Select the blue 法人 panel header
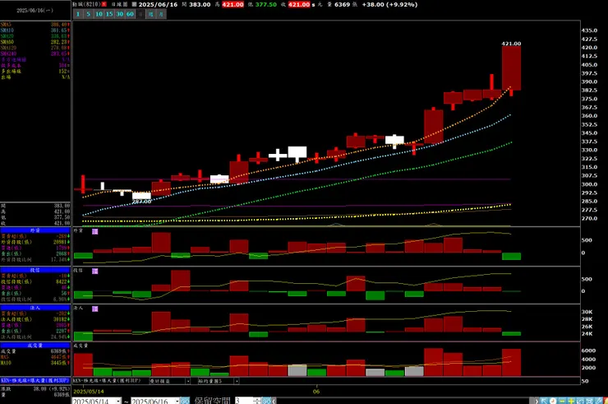 pyautogui.click(x=35, y=308)
